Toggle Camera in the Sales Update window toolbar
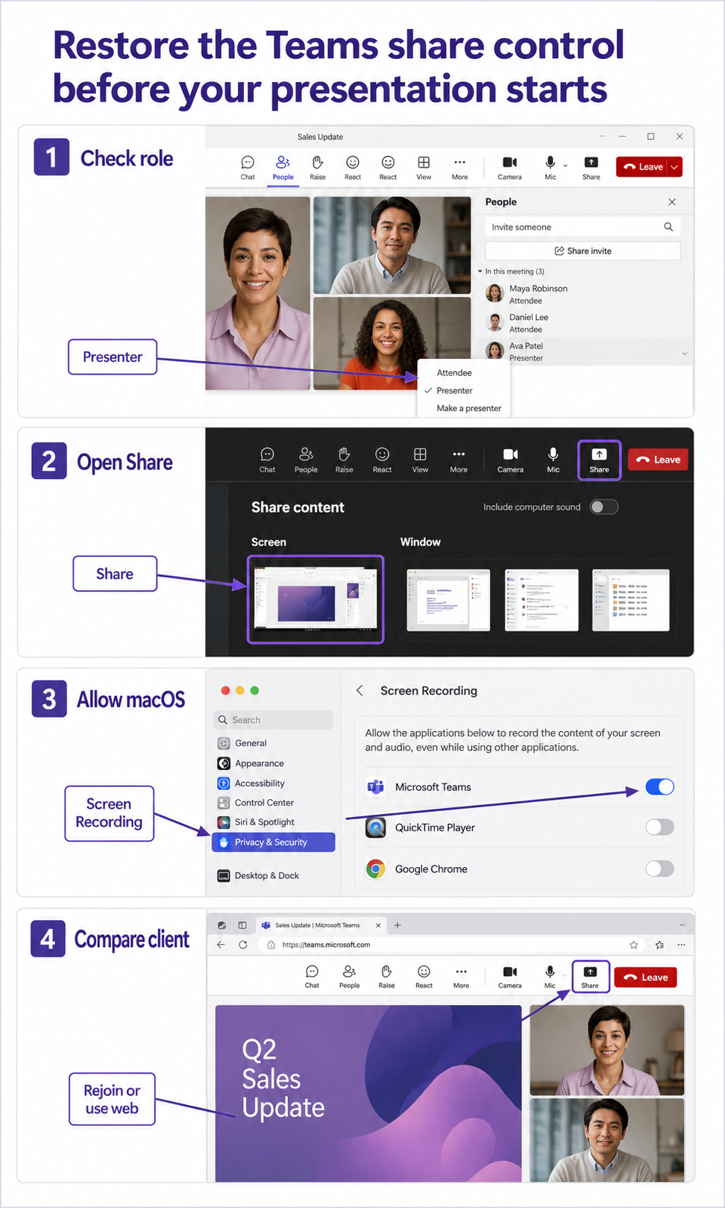This screenshot has height=1208, width=725. 509,167
